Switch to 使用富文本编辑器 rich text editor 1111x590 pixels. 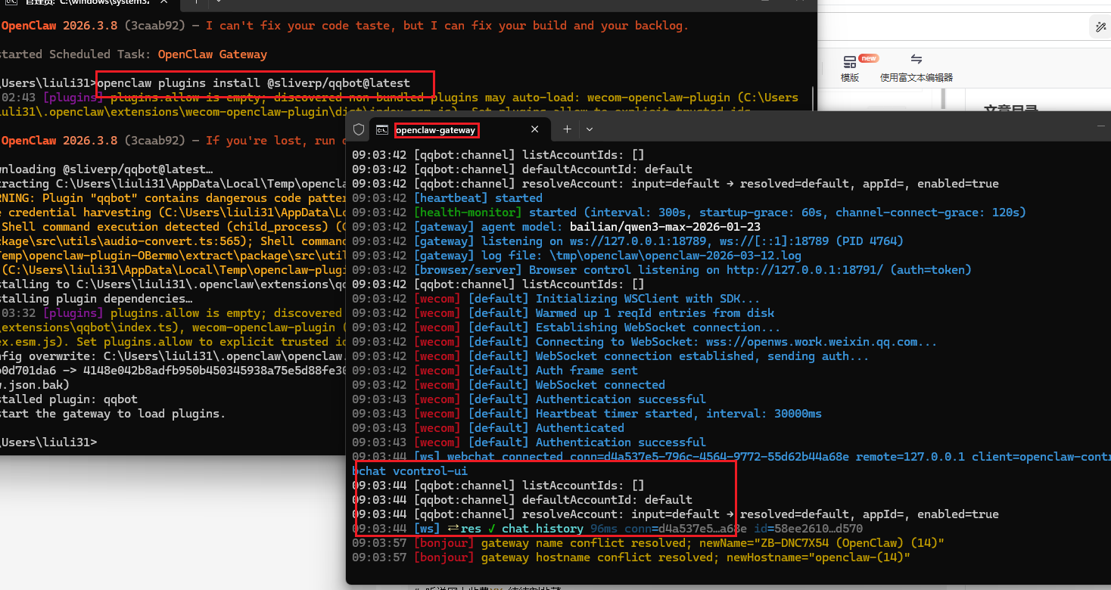click(916, 68)
